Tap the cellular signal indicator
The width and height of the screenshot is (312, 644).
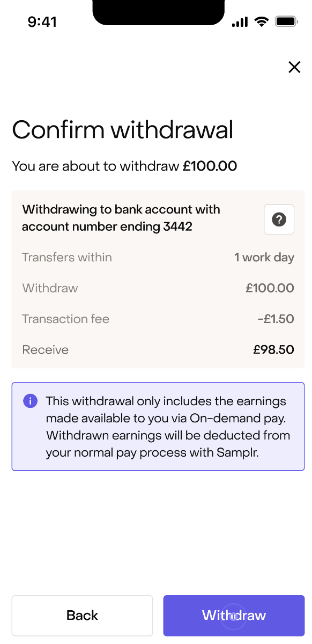click(239, 21)
